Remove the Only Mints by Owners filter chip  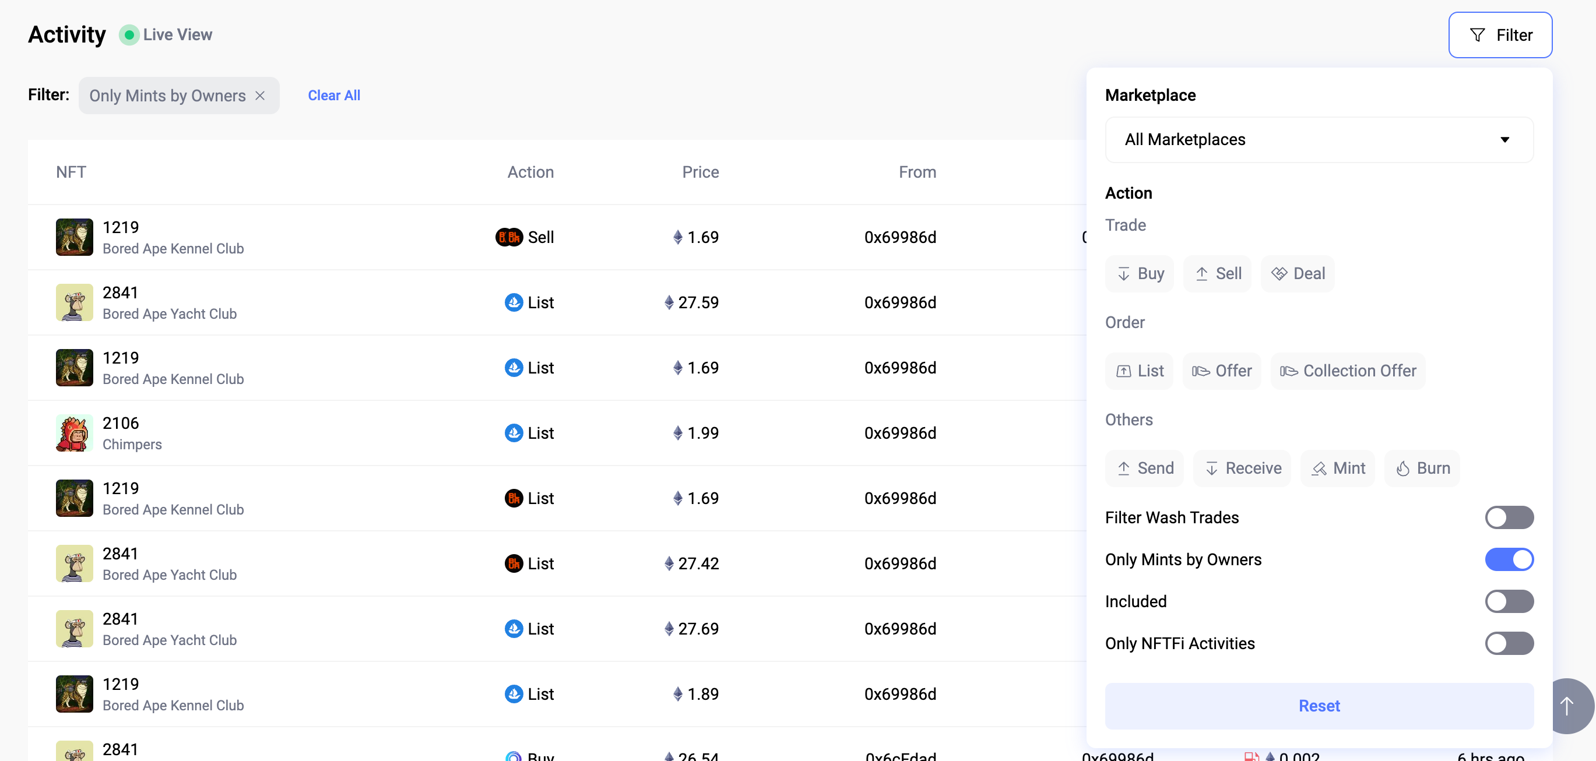pos(260,96)
